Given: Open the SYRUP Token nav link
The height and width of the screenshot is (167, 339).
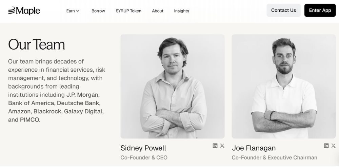Looking at the screenshot, I should 128,11.
